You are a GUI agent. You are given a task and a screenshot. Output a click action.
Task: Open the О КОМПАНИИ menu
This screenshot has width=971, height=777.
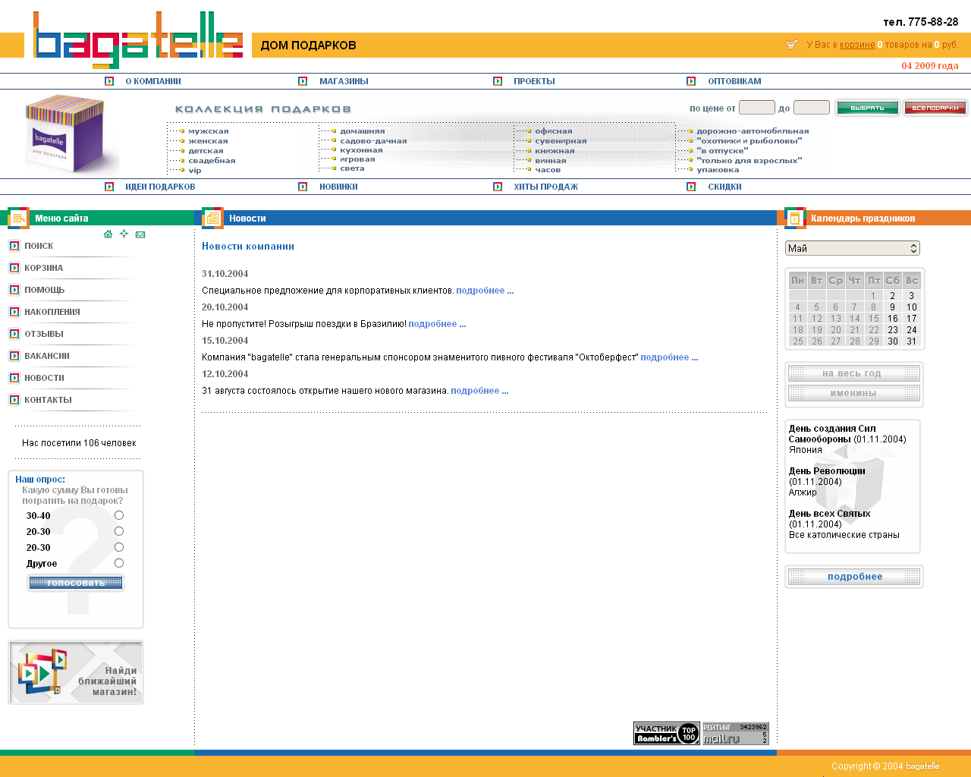coord(153,81)
